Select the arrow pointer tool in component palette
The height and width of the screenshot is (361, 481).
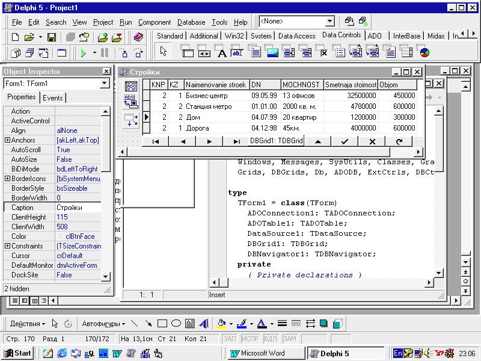tap(163, 51)
